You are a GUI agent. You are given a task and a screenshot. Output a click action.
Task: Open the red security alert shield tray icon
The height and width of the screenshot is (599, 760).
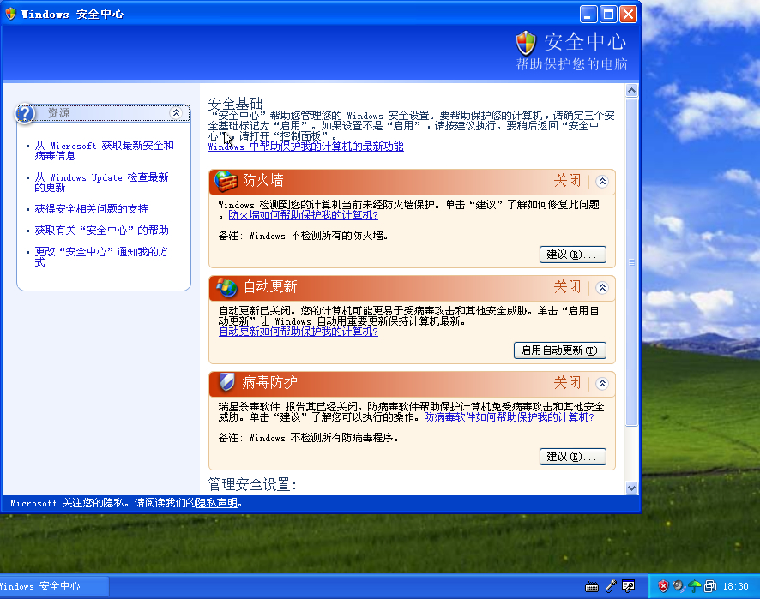click(x=663, y=586)
